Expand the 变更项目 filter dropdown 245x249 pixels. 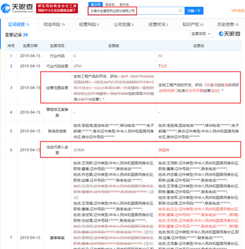(x=201, y=34)
